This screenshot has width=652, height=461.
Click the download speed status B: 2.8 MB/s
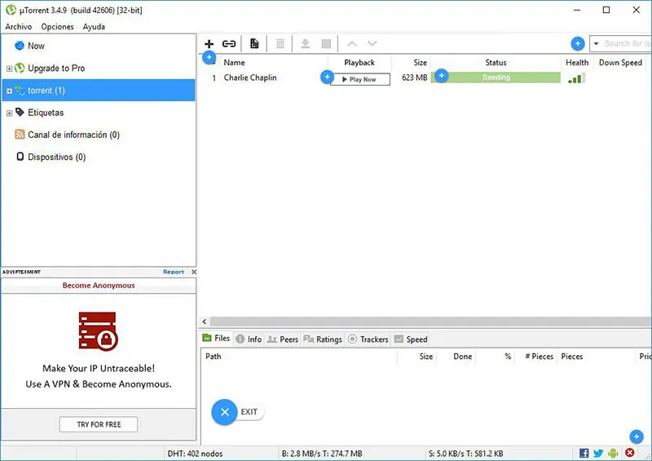[322, 454]
